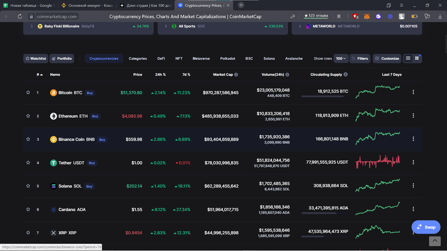
Task: Click coinmarketcap.com address field
Action: [x=57, y=16]
